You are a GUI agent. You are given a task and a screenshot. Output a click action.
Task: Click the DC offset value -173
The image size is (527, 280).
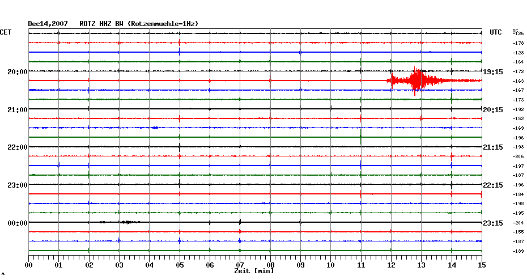pos(518,100)
